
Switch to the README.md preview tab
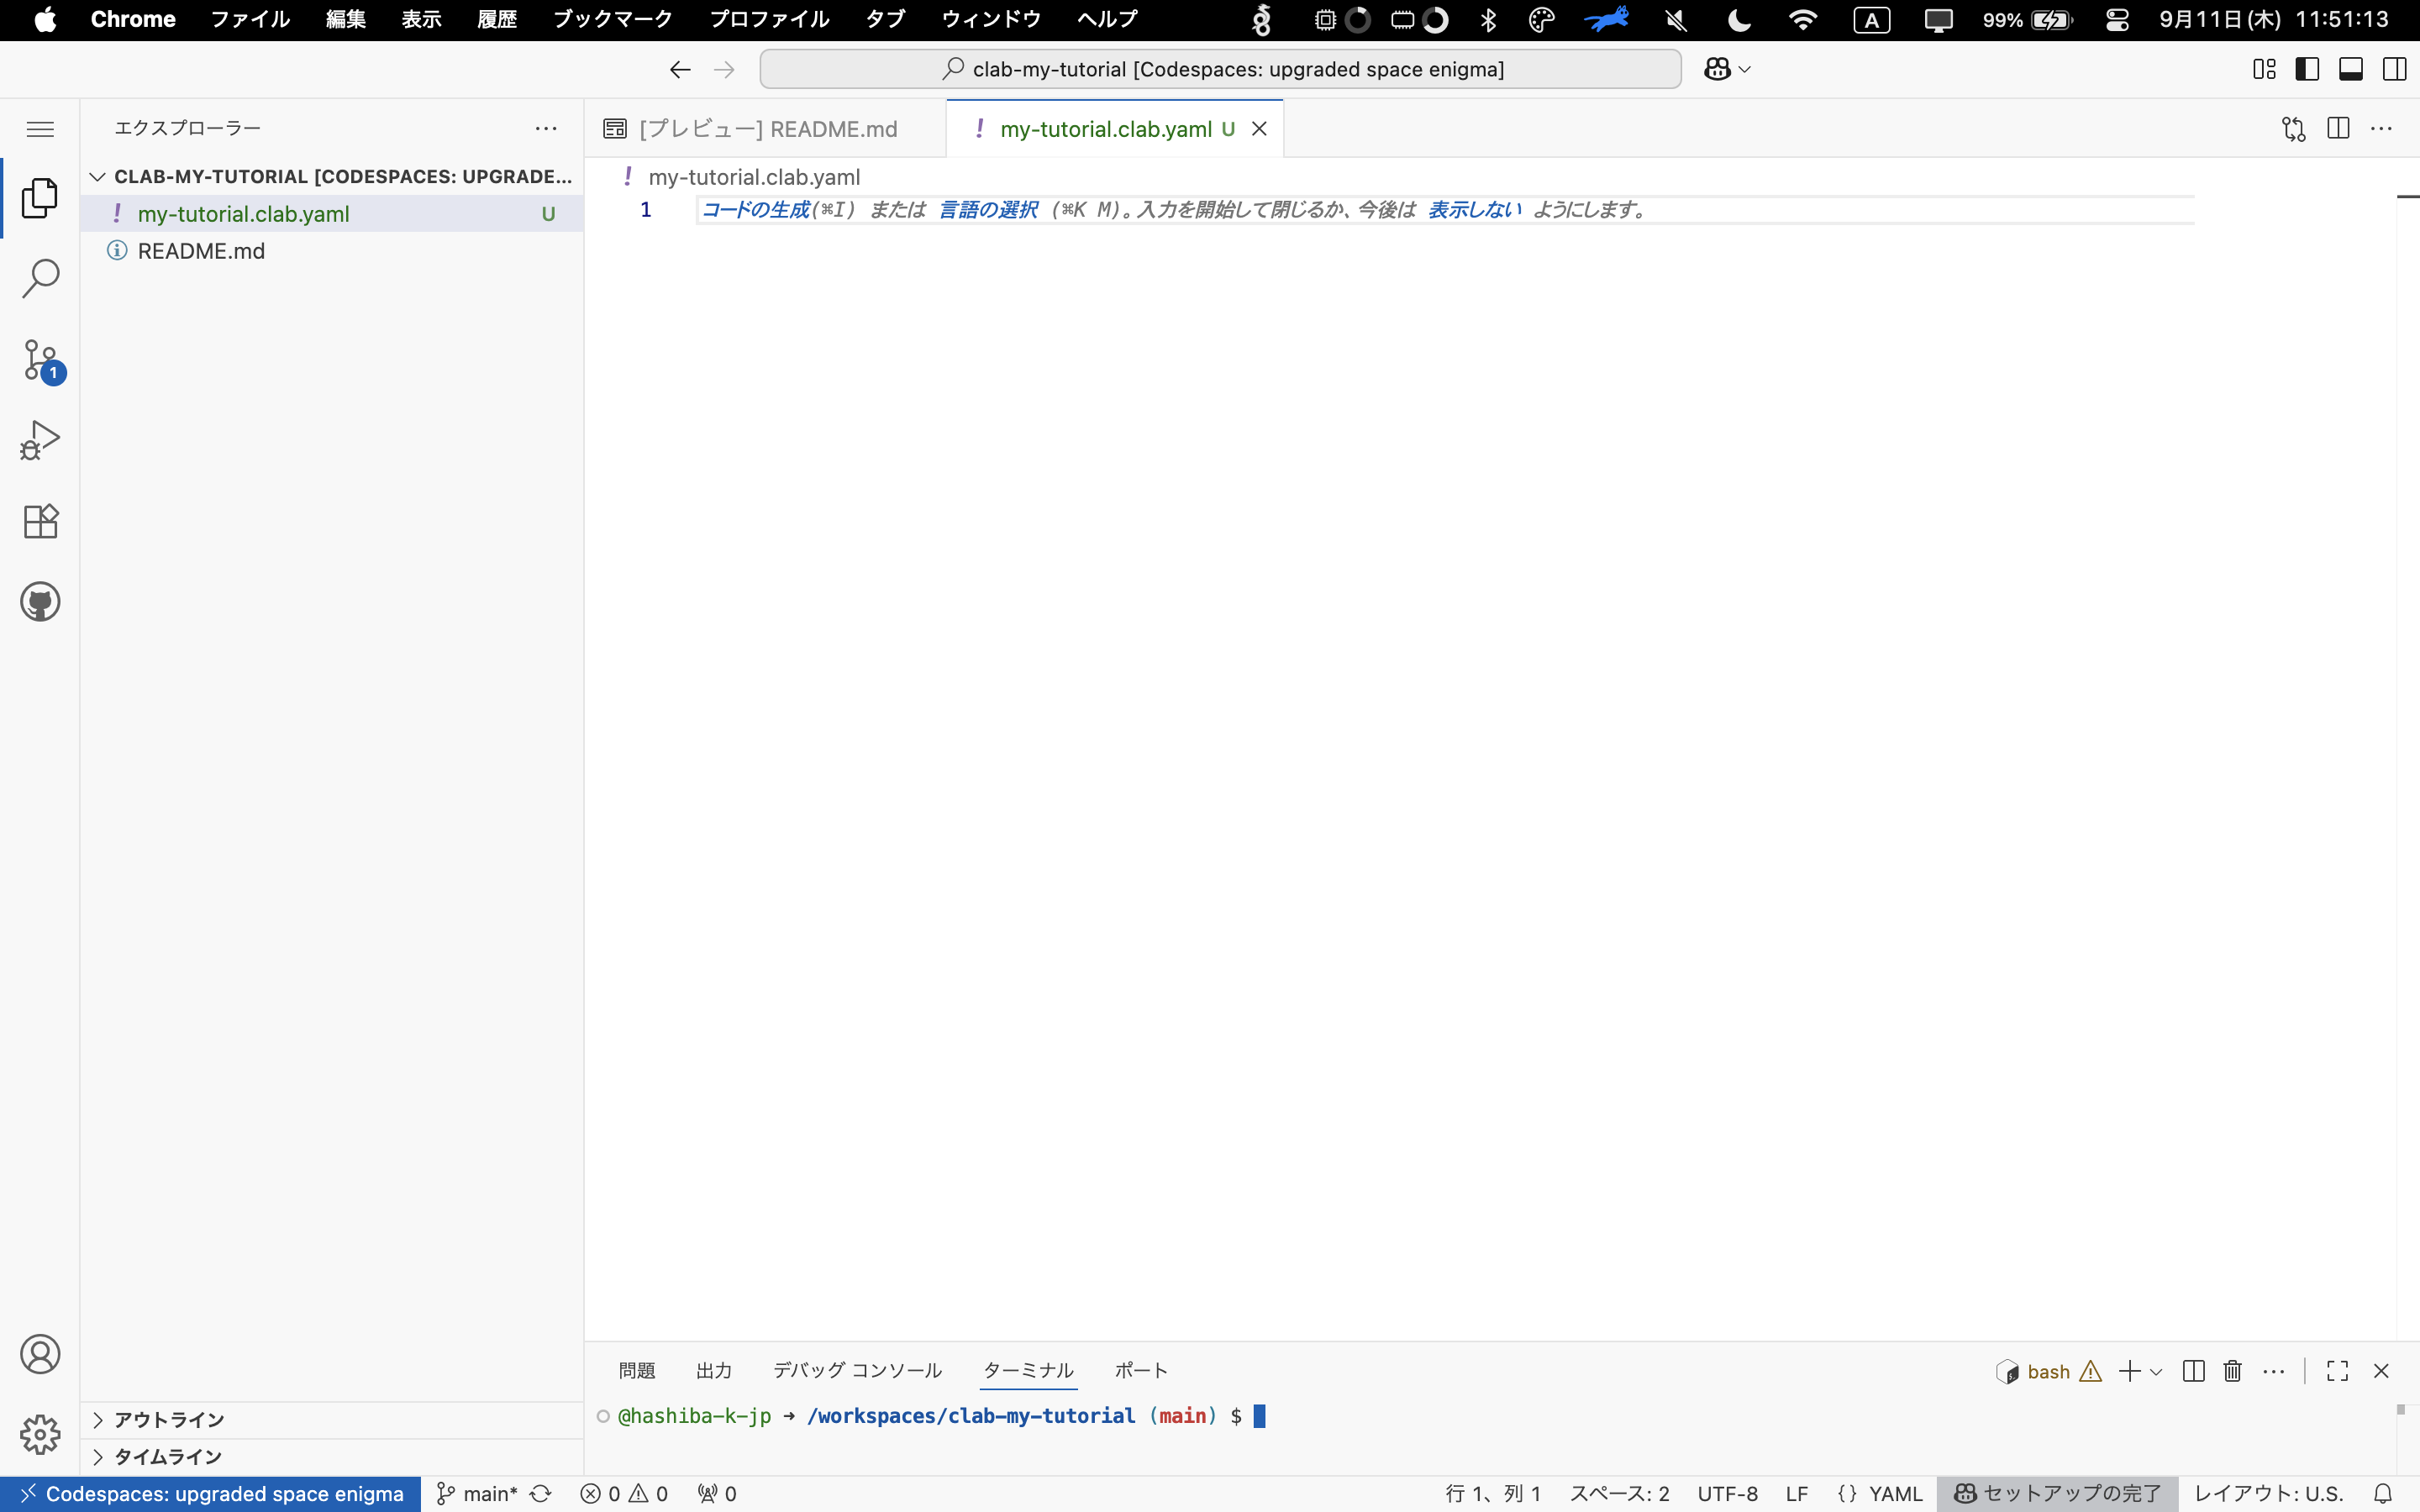[x=767, y=129]
